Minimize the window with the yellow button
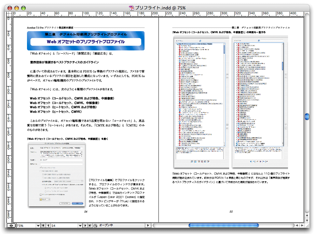 (x=17, y=8)
